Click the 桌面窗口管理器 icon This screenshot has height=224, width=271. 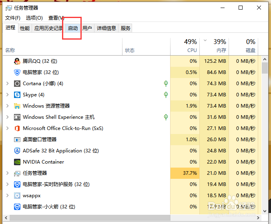coord(17,140)
